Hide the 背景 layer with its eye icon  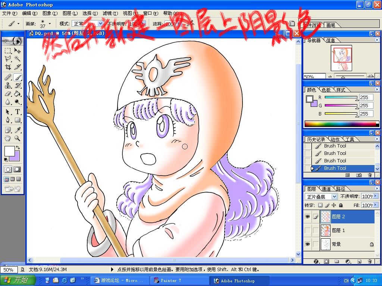[308, 244]
